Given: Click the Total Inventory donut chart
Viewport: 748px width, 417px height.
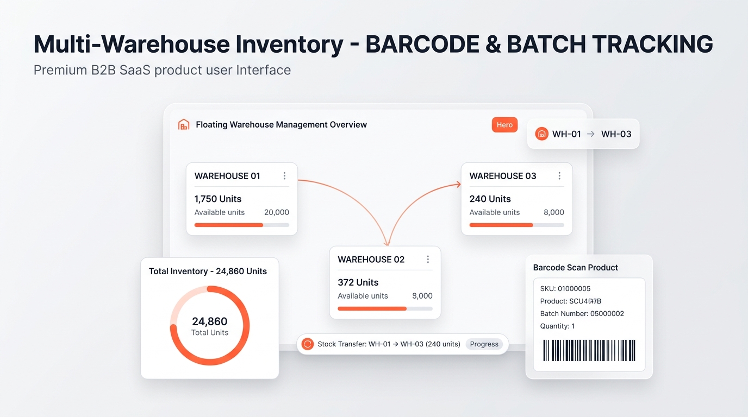Looking at the screenshot, I should [x=210, y=326].
